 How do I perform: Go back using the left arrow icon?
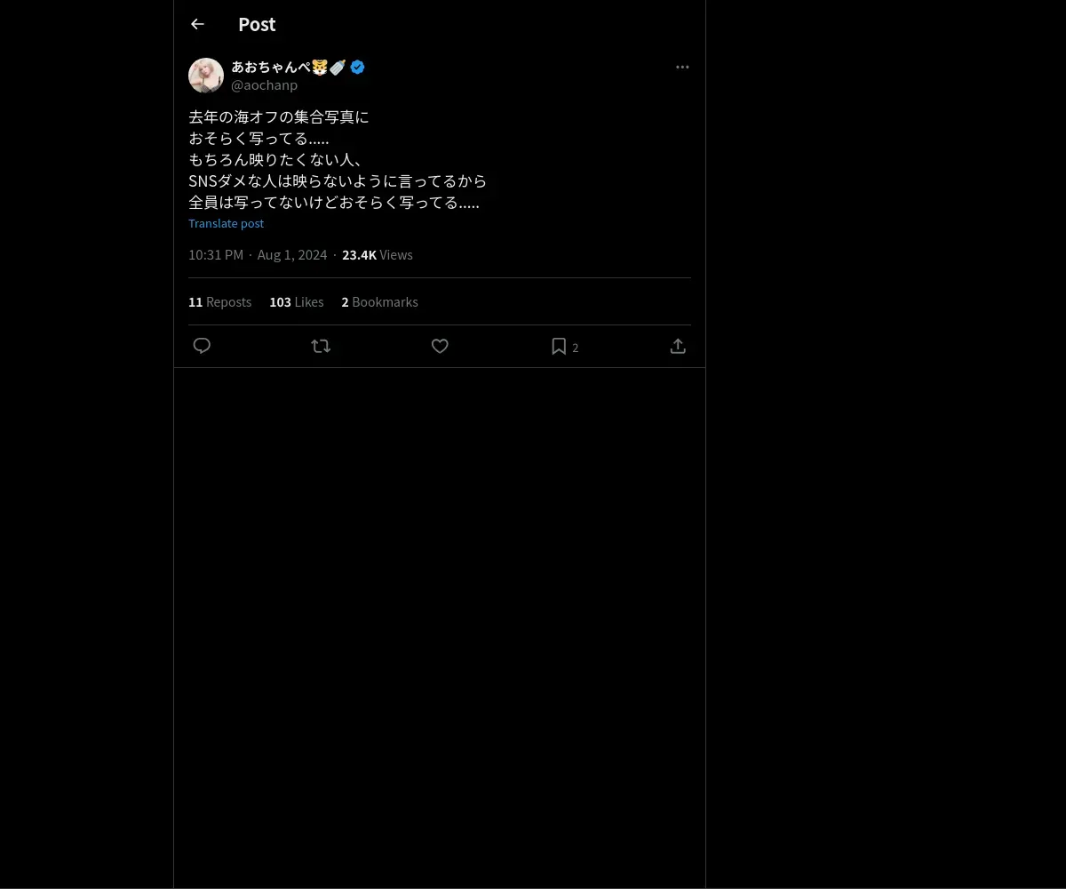(197, 24)
